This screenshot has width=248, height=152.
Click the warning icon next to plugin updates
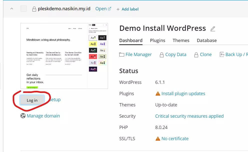(158, 94)
